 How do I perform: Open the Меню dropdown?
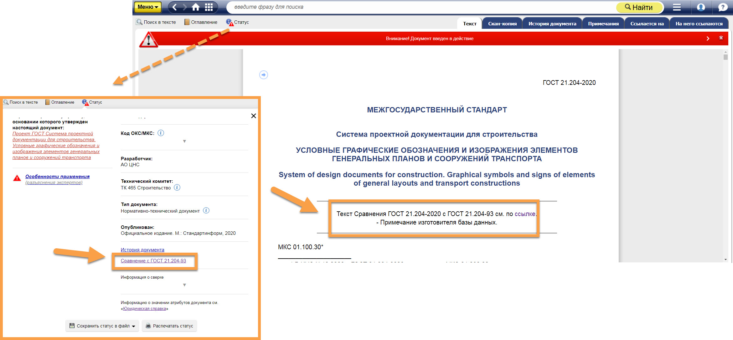coord(147,7)
